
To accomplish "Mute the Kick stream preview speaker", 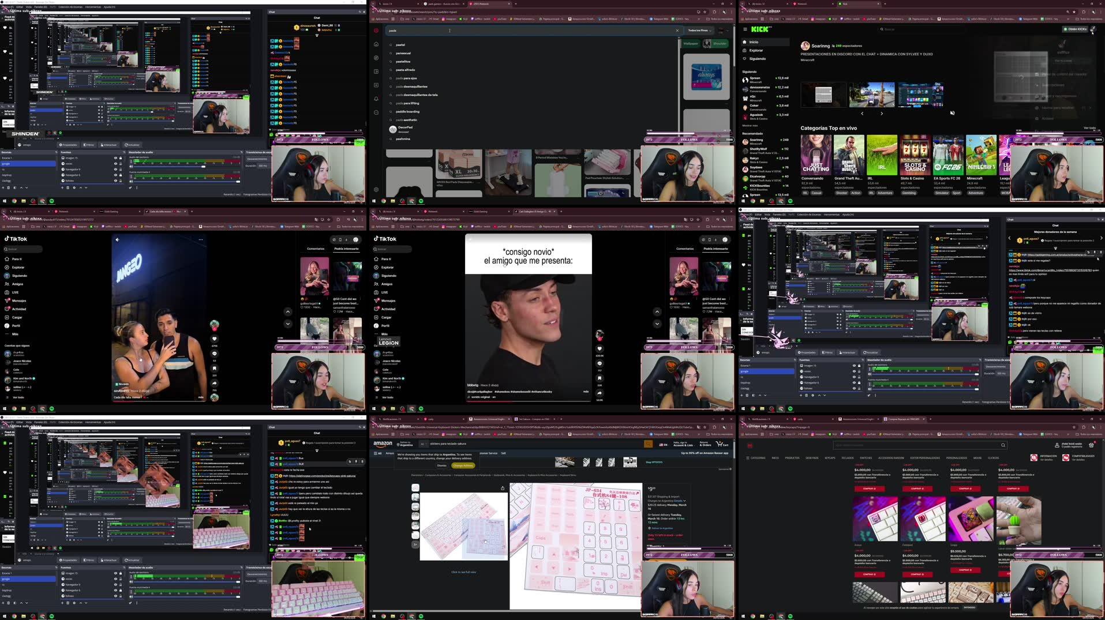I will pos(952,113).
